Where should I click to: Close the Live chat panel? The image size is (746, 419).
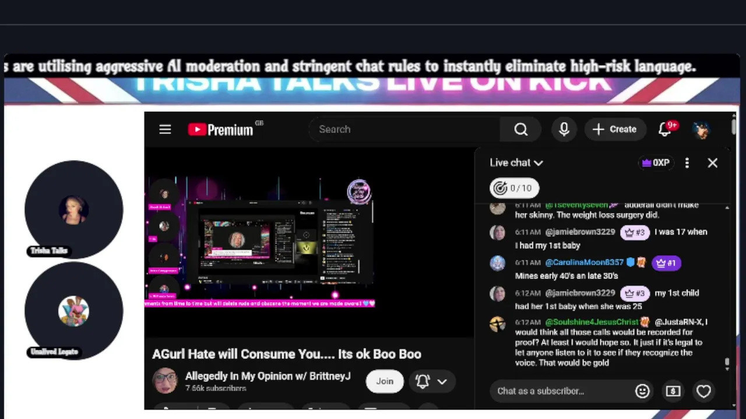coord(712,163)
